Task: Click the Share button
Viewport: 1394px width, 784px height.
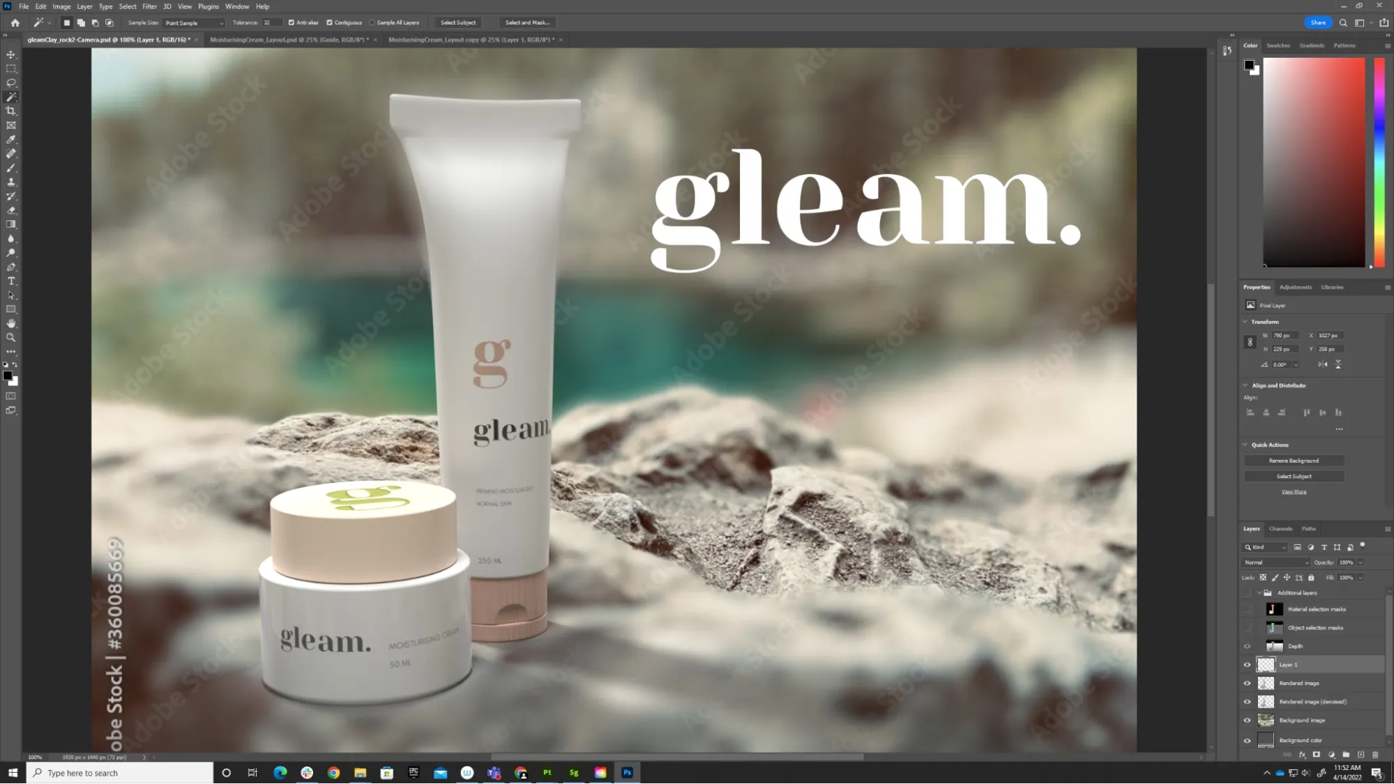Action: [1317, 22]
